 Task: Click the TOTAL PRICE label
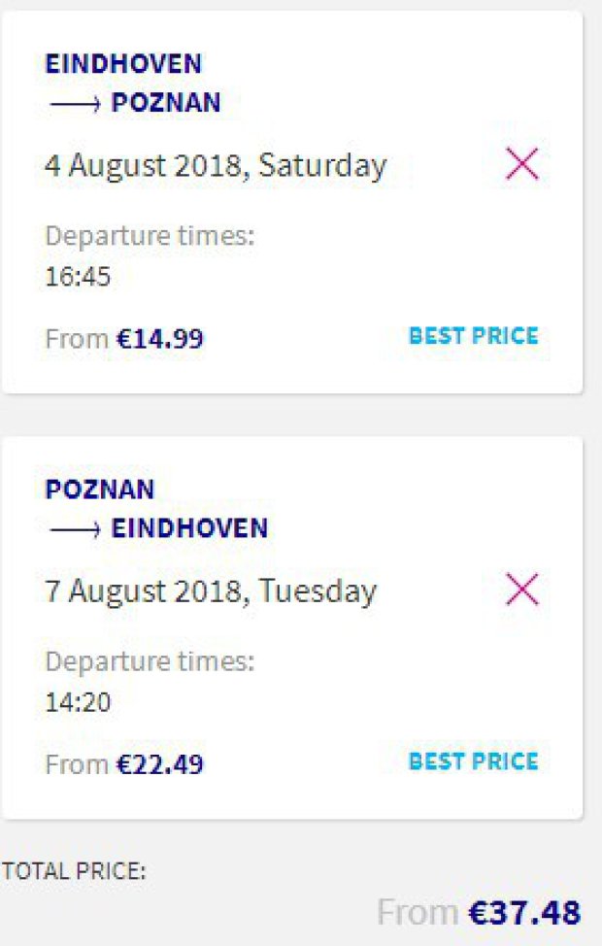tap(74, 871)
